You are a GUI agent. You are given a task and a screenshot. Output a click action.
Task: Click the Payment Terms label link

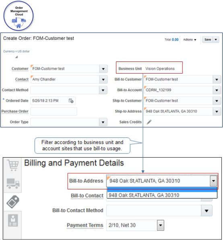pyautogui.click(x=85, y=225)
